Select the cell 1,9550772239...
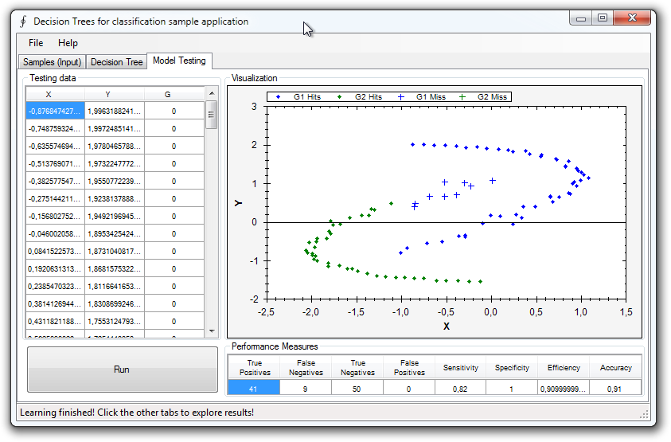This screenshot has height=442, width=671. coord(115,181)
